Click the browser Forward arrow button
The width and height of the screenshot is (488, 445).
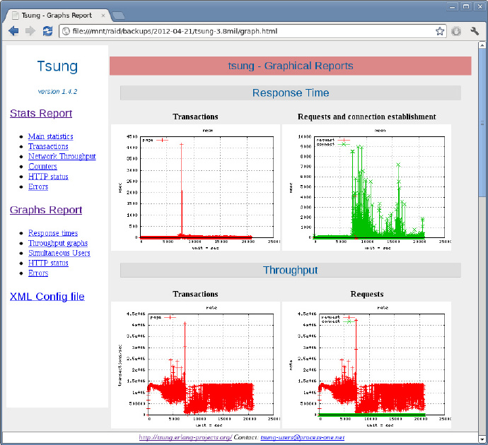click(30, 31)
